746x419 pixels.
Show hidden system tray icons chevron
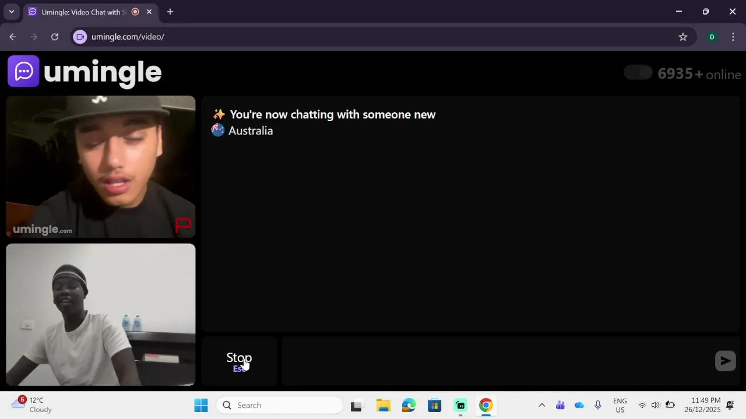(541, 405)
